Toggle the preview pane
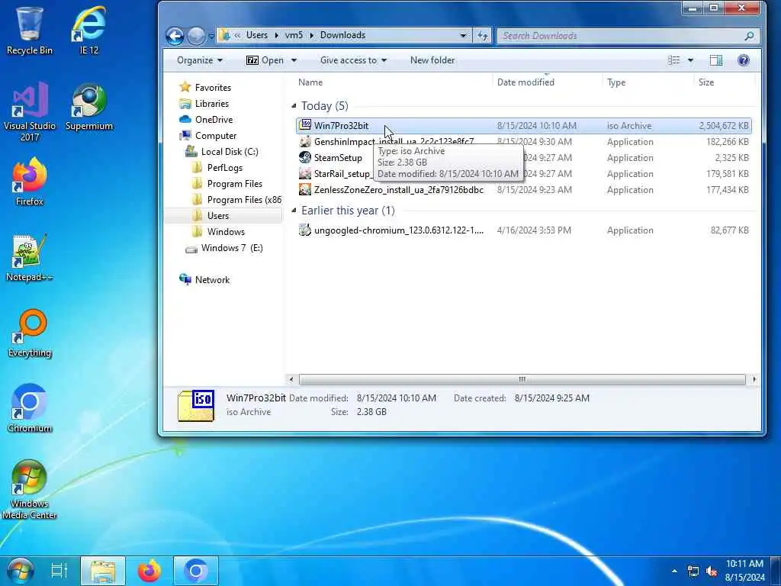This screenshot has height=586, width=781. point(715,60)
